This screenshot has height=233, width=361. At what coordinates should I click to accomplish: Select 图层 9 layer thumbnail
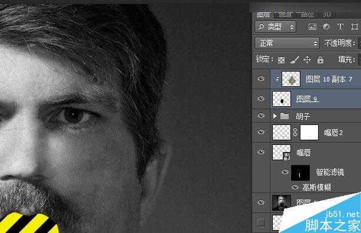282,99
